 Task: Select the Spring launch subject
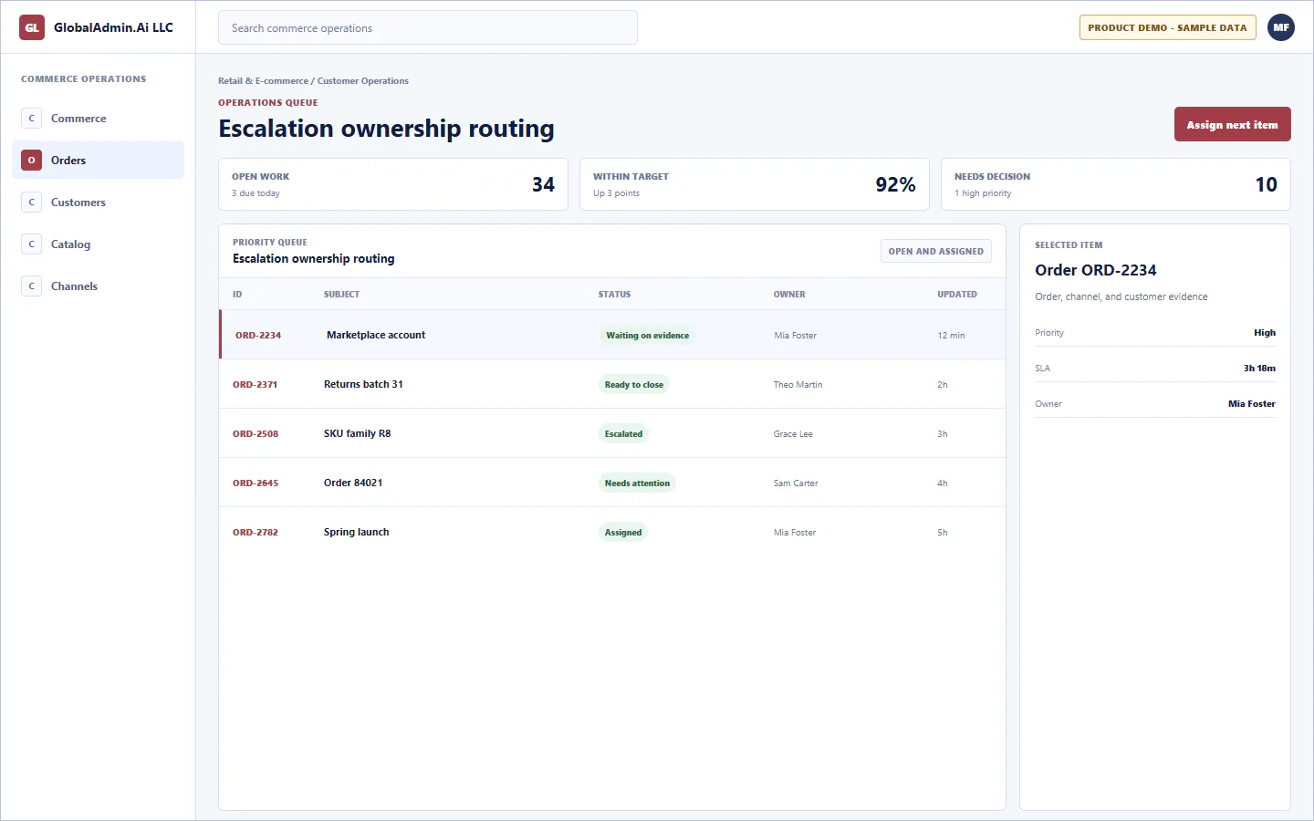(356, 532)
